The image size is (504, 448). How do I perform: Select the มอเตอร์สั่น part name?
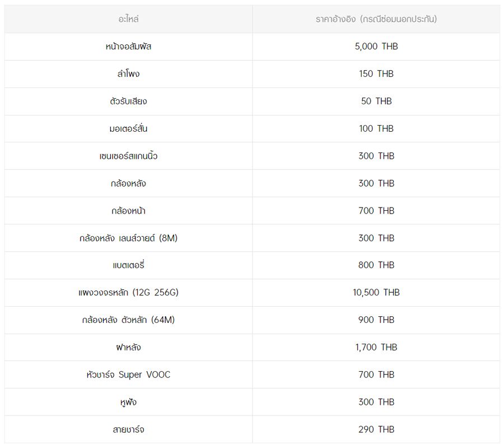[128, 129]
